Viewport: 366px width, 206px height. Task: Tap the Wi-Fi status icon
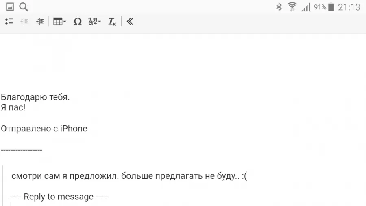(292, 7)
